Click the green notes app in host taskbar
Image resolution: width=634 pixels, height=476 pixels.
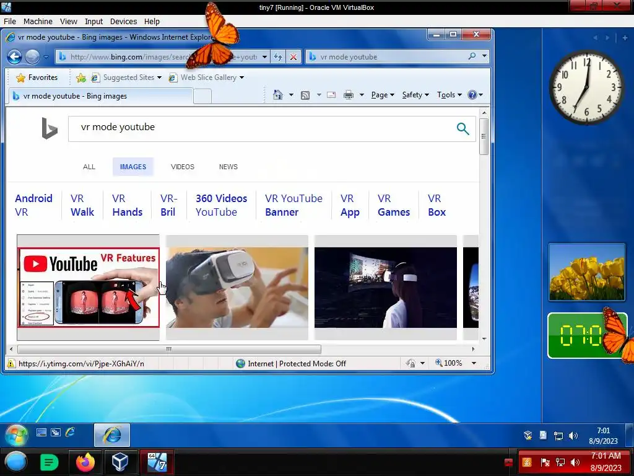50,462
